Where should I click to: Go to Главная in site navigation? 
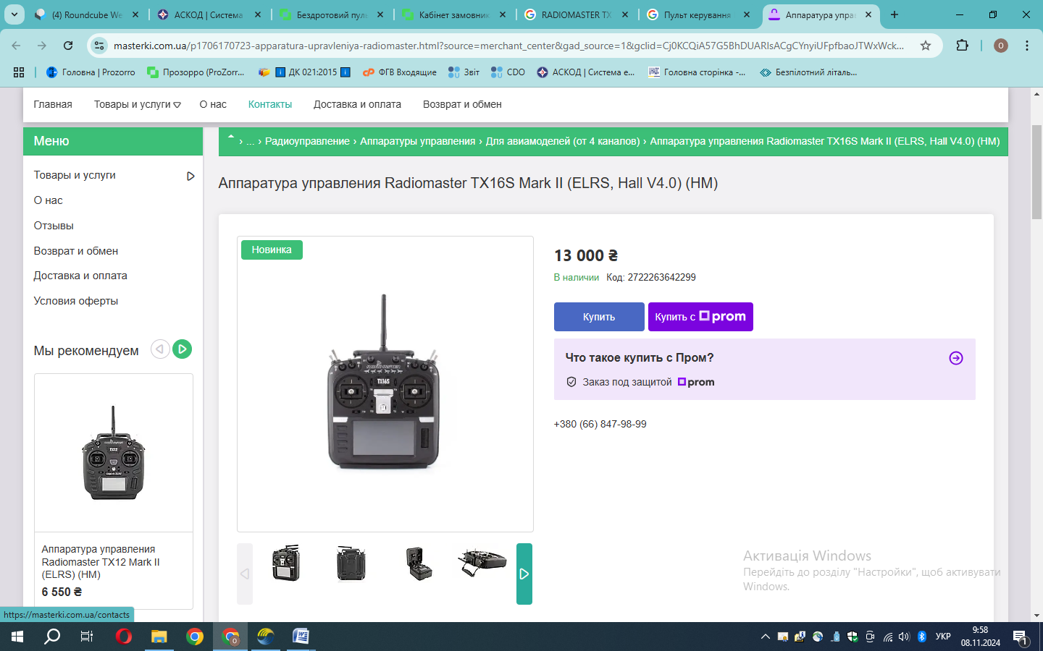coord(53,104)
